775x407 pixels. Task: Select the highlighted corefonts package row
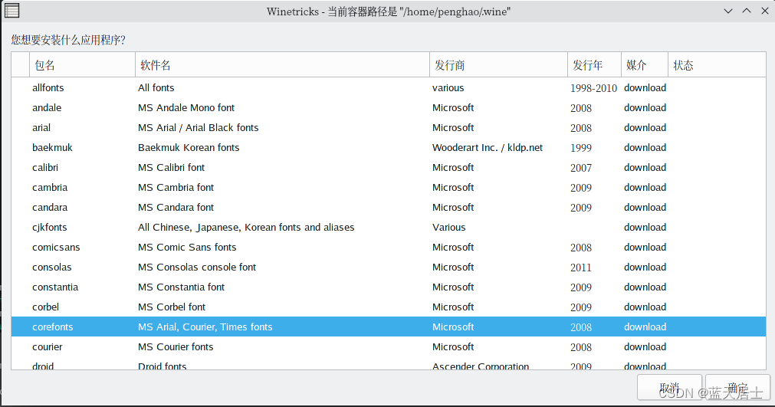389,327
